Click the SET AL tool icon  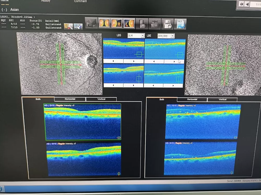pos(68,27)
